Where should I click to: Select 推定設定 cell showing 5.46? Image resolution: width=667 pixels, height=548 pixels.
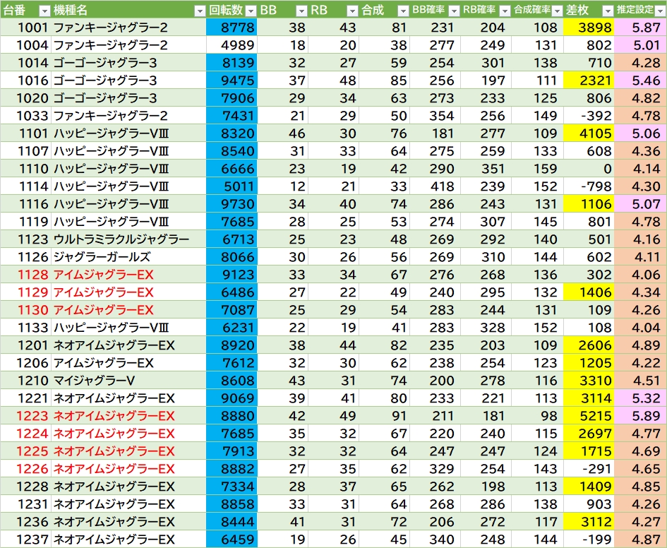coord(641,81)
